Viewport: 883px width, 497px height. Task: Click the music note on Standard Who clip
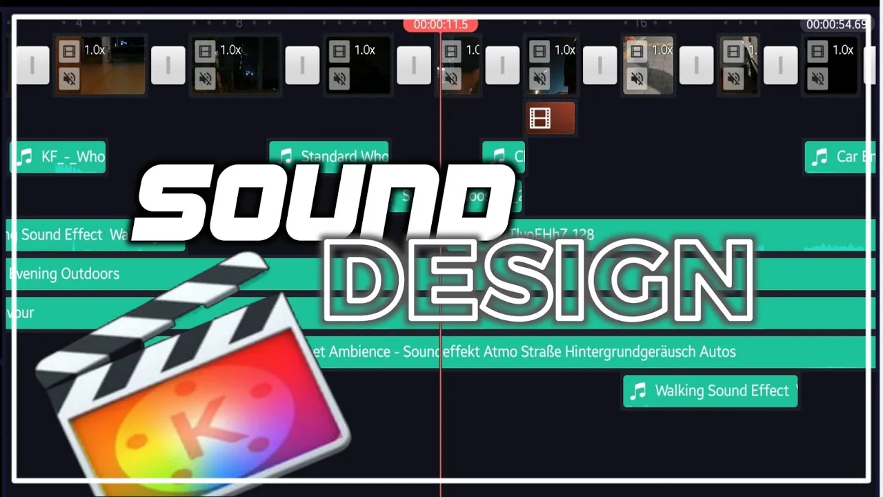[284, 157]
